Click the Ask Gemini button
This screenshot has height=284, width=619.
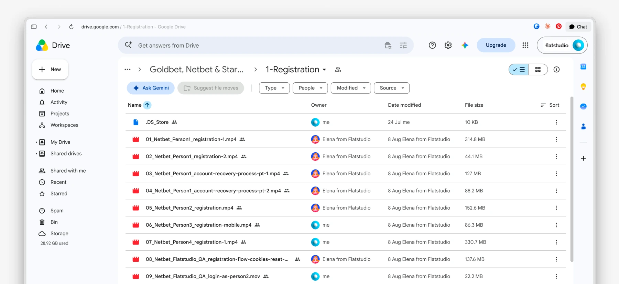(151, 88)
